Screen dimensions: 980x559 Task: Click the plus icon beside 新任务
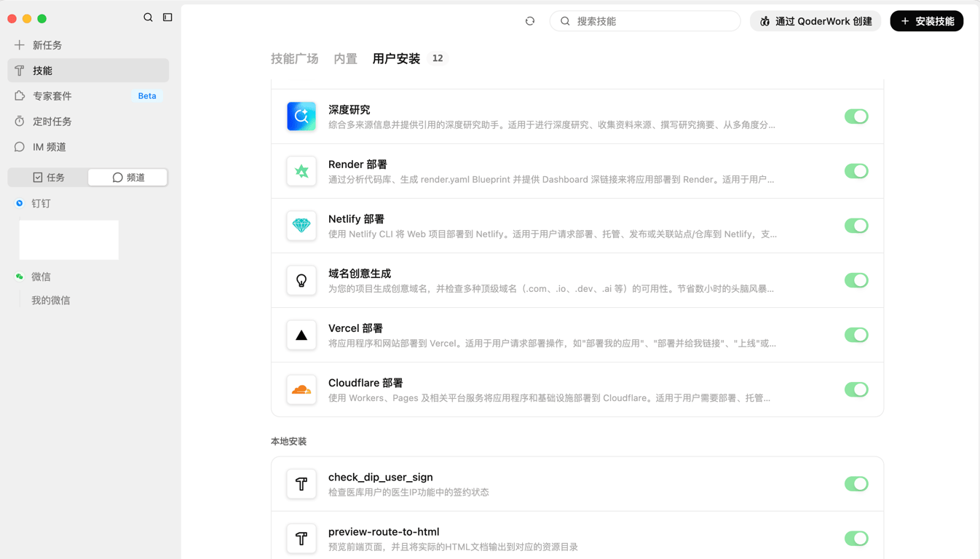pyautogui.click(x=20, y=45)
